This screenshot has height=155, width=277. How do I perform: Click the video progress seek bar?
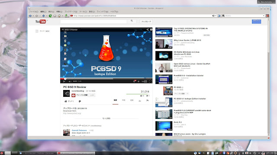(x=106, y=79)
